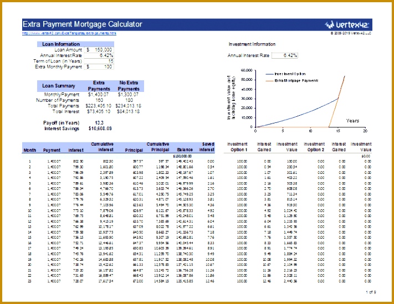394x304 pixels.
Task: Select Number of Payments value 180
Action: click(129, 100)
